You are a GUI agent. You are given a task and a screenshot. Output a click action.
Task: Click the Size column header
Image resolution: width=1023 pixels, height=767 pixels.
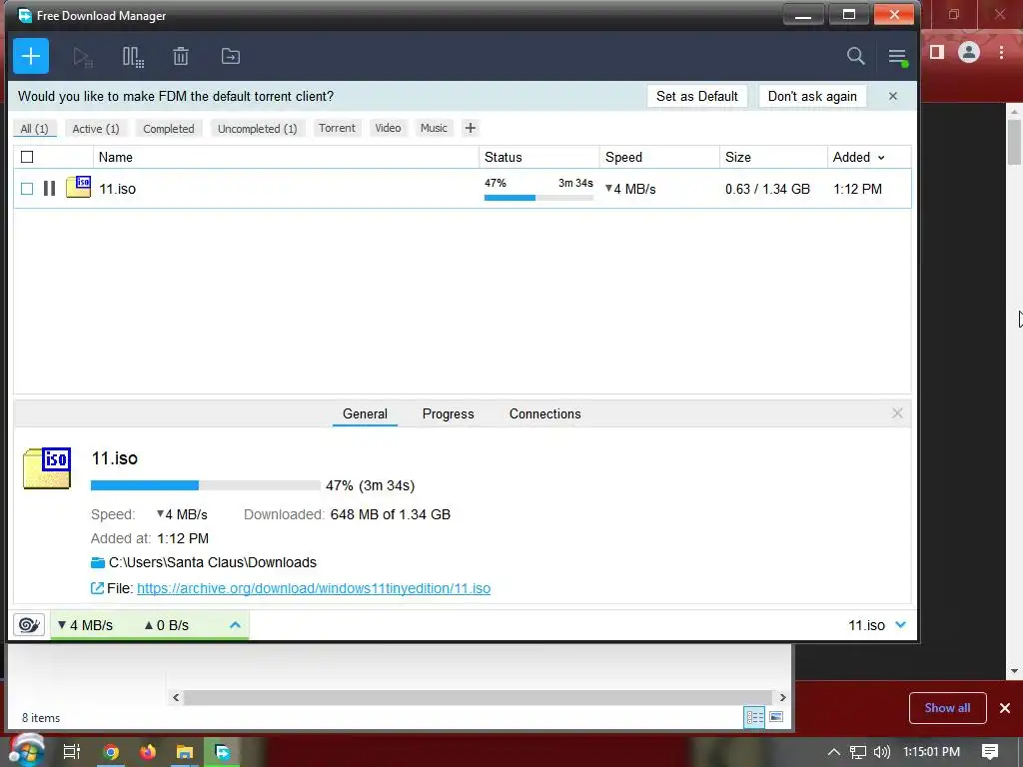click(774, 157)
